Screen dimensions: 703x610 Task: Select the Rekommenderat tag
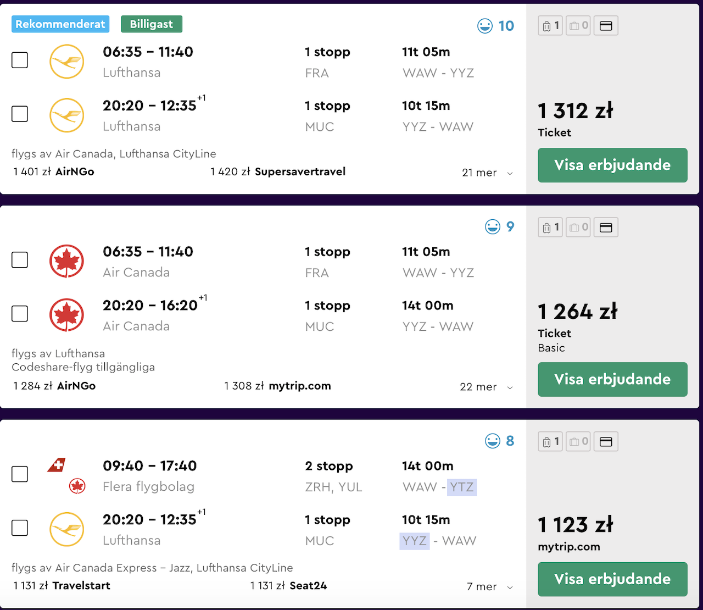pyautogui.click(x=60, y=24)
